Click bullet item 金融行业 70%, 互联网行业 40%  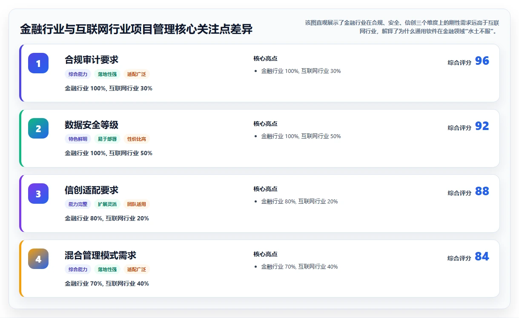(299, 267)
